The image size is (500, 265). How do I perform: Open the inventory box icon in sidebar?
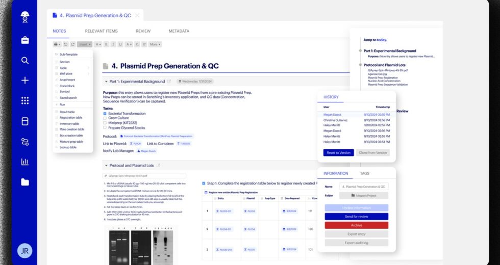[25, 121]
